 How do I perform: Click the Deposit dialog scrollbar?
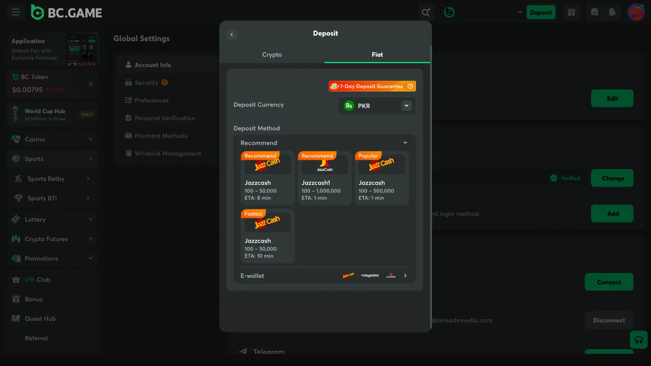(x=431, y=188)
